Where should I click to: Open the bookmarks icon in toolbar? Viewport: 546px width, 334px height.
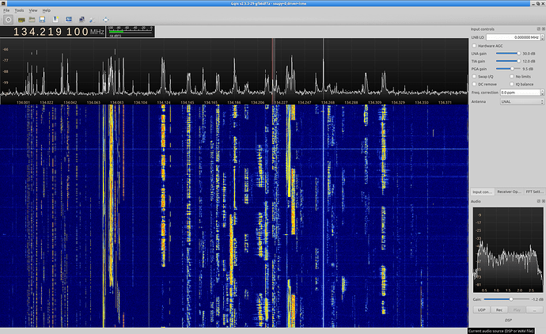[55, 20]
